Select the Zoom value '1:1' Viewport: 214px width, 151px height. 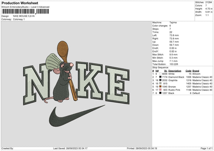tap(207, 15)
